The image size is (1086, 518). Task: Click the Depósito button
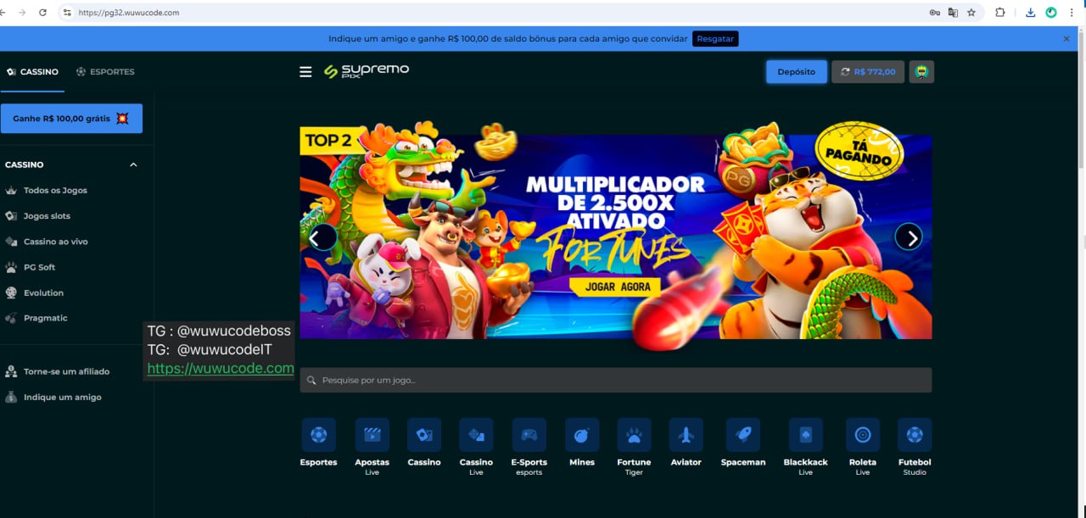coord(796,72)
